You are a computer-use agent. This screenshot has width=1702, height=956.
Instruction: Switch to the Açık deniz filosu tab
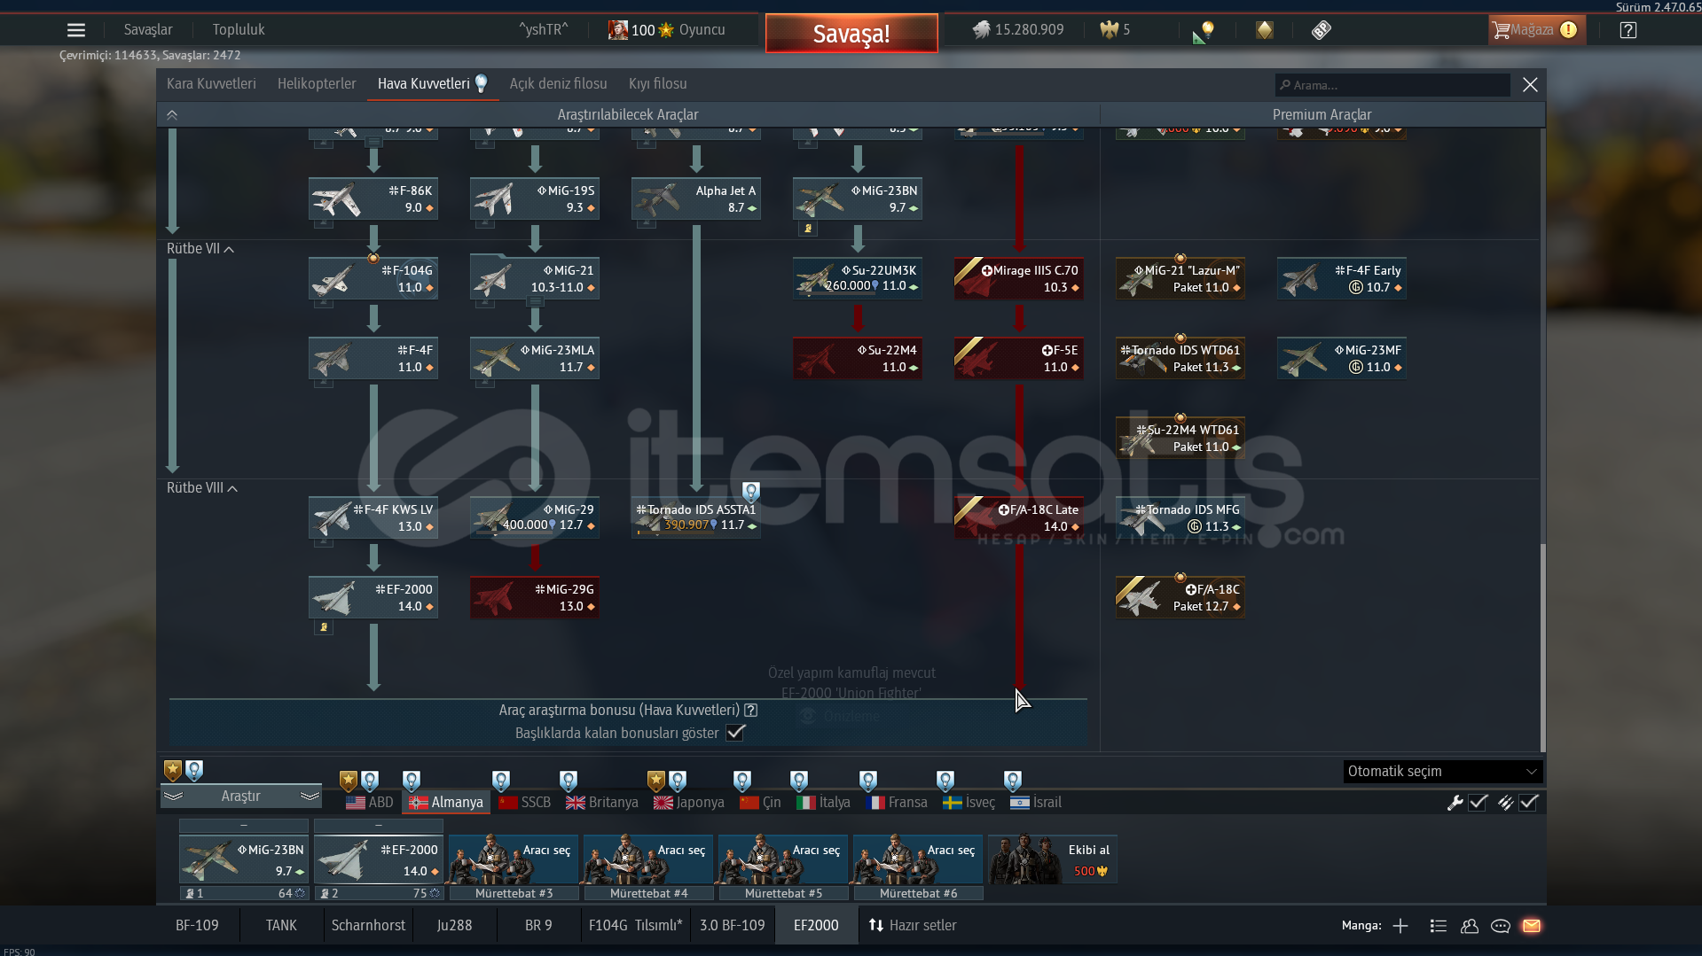tap(558, 84)
